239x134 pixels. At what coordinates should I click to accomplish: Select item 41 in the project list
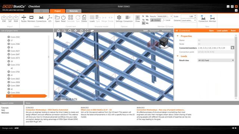tap(12, 75)
